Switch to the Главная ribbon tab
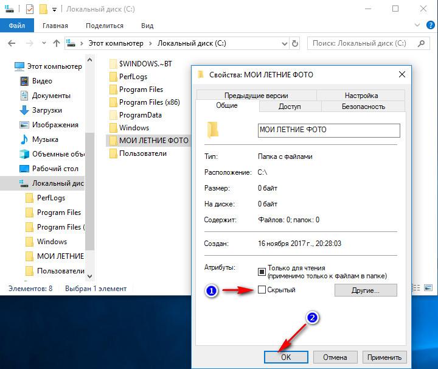The width and height of the screenshot is (438, 369). [55, 26]
